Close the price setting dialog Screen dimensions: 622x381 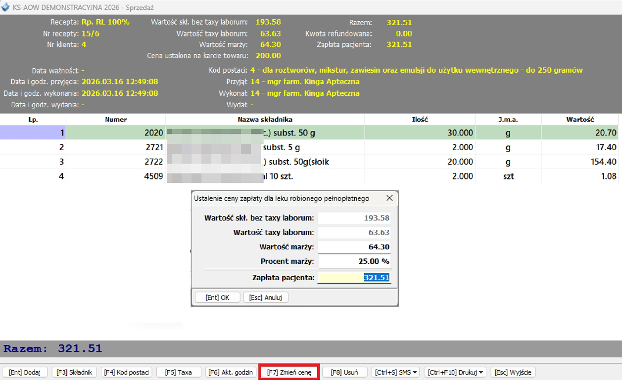tap(389, 198)
